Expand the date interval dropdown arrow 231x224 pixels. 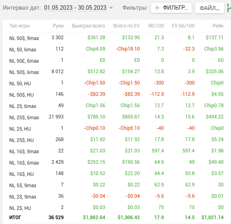111,8
